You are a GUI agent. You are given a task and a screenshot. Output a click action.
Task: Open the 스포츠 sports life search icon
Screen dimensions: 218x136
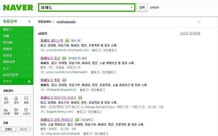click(26, 111)
